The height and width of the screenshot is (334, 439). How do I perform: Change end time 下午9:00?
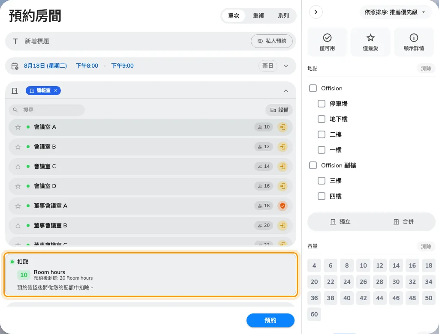pyautogui.click(x=122, y=66)
